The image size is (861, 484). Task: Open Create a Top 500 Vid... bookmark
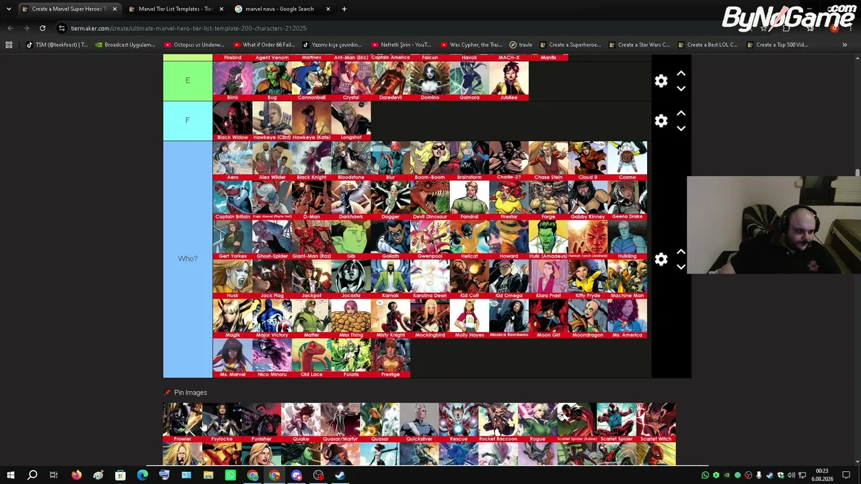coord(777,45)
